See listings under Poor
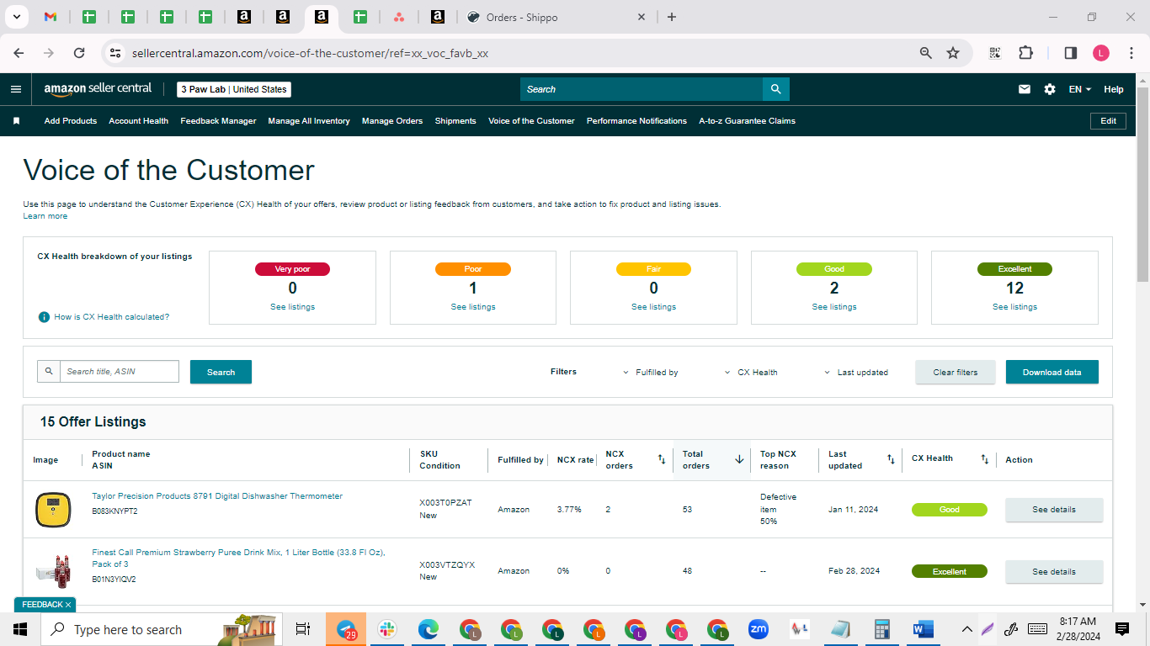 [x=473, y=307]
